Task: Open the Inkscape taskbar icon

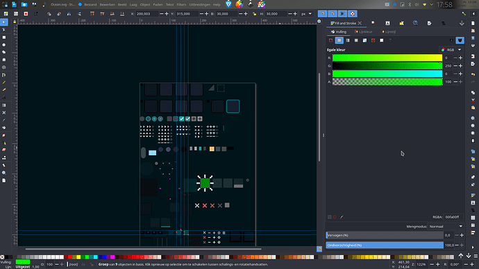Action: [x=250, y=4]
